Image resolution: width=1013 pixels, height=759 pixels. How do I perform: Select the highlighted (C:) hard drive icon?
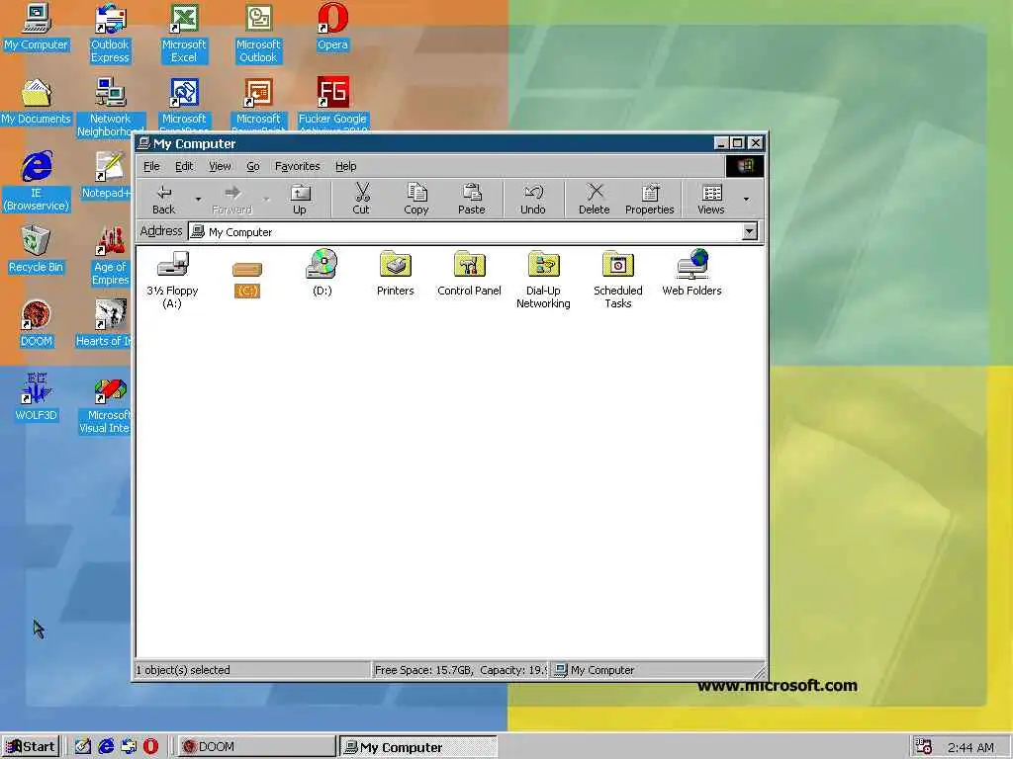(246, 279)
